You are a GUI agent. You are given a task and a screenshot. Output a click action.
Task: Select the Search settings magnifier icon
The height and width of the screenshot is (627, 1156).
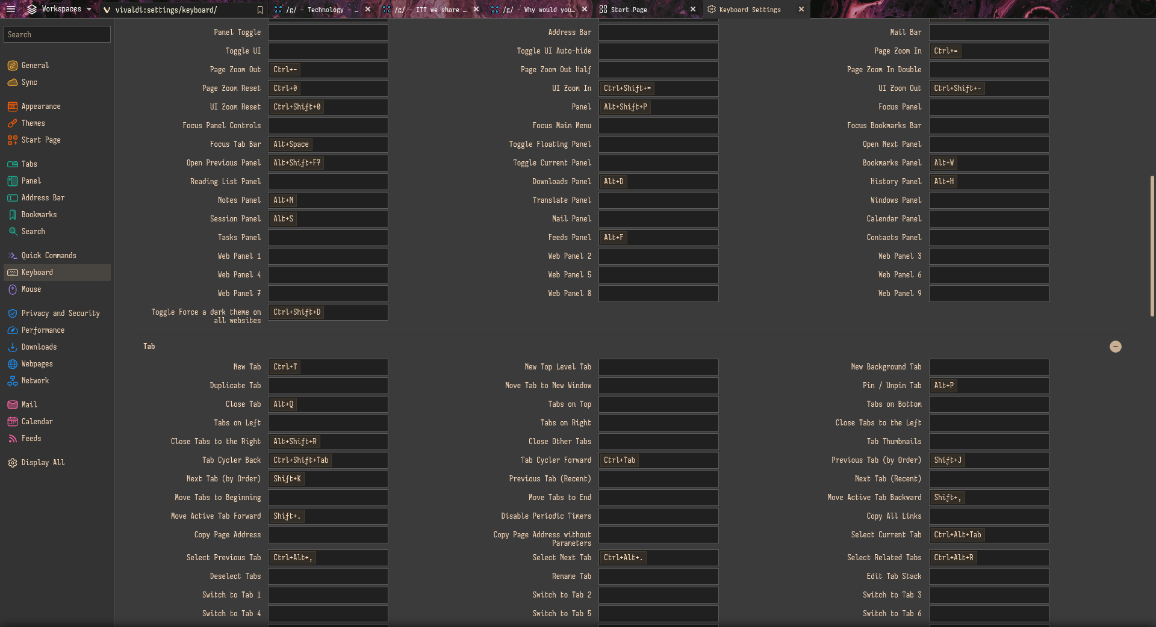[x=13, y=232]
